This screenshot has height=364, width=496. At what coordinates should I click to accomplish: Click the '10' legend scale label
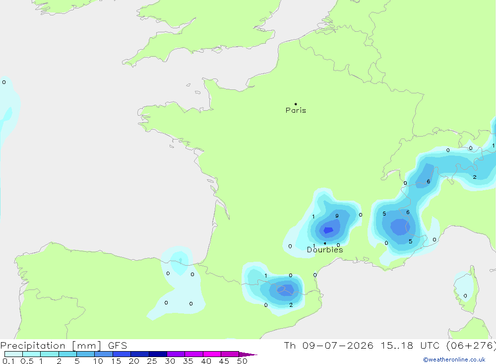(x=98, y=361)
